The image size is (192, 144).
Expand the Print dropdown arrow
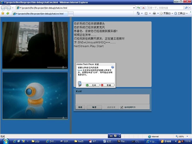[x=158, y=13]
